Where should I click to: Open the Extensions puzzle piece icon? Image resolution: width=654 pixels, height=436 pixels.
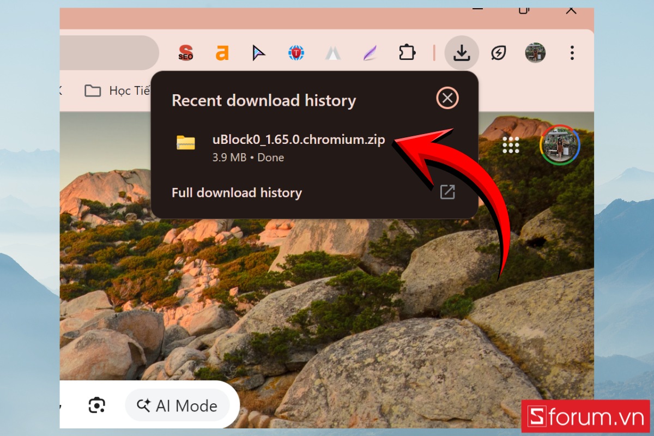pyautogui.click(x=407, y=52)
